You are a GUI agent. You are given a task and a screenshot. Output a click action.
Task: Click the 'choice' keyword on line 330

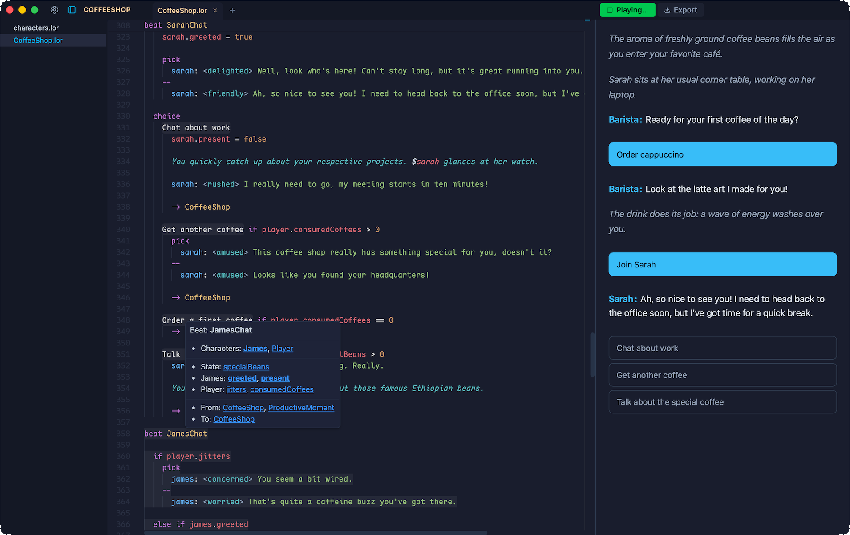point(166,116)
